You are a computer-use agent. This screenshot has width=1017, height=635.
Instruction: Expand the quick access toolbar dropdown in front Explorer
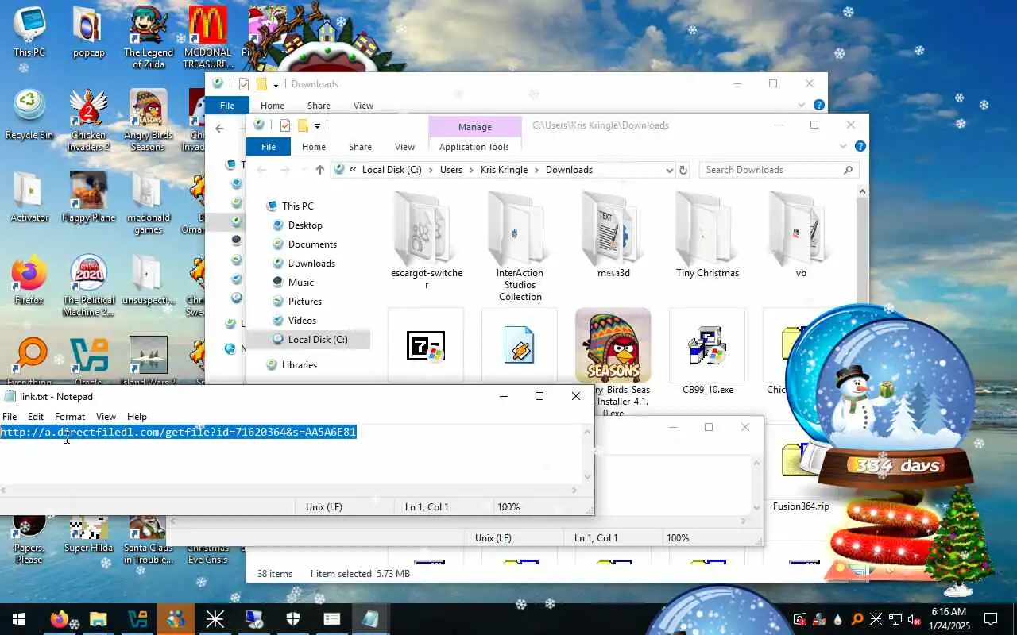[317, 125]
